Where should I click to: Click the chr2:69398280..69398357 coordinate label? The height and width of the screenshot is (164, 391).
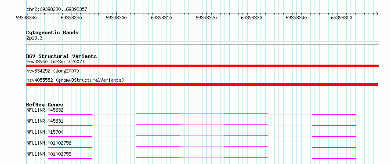57,10
